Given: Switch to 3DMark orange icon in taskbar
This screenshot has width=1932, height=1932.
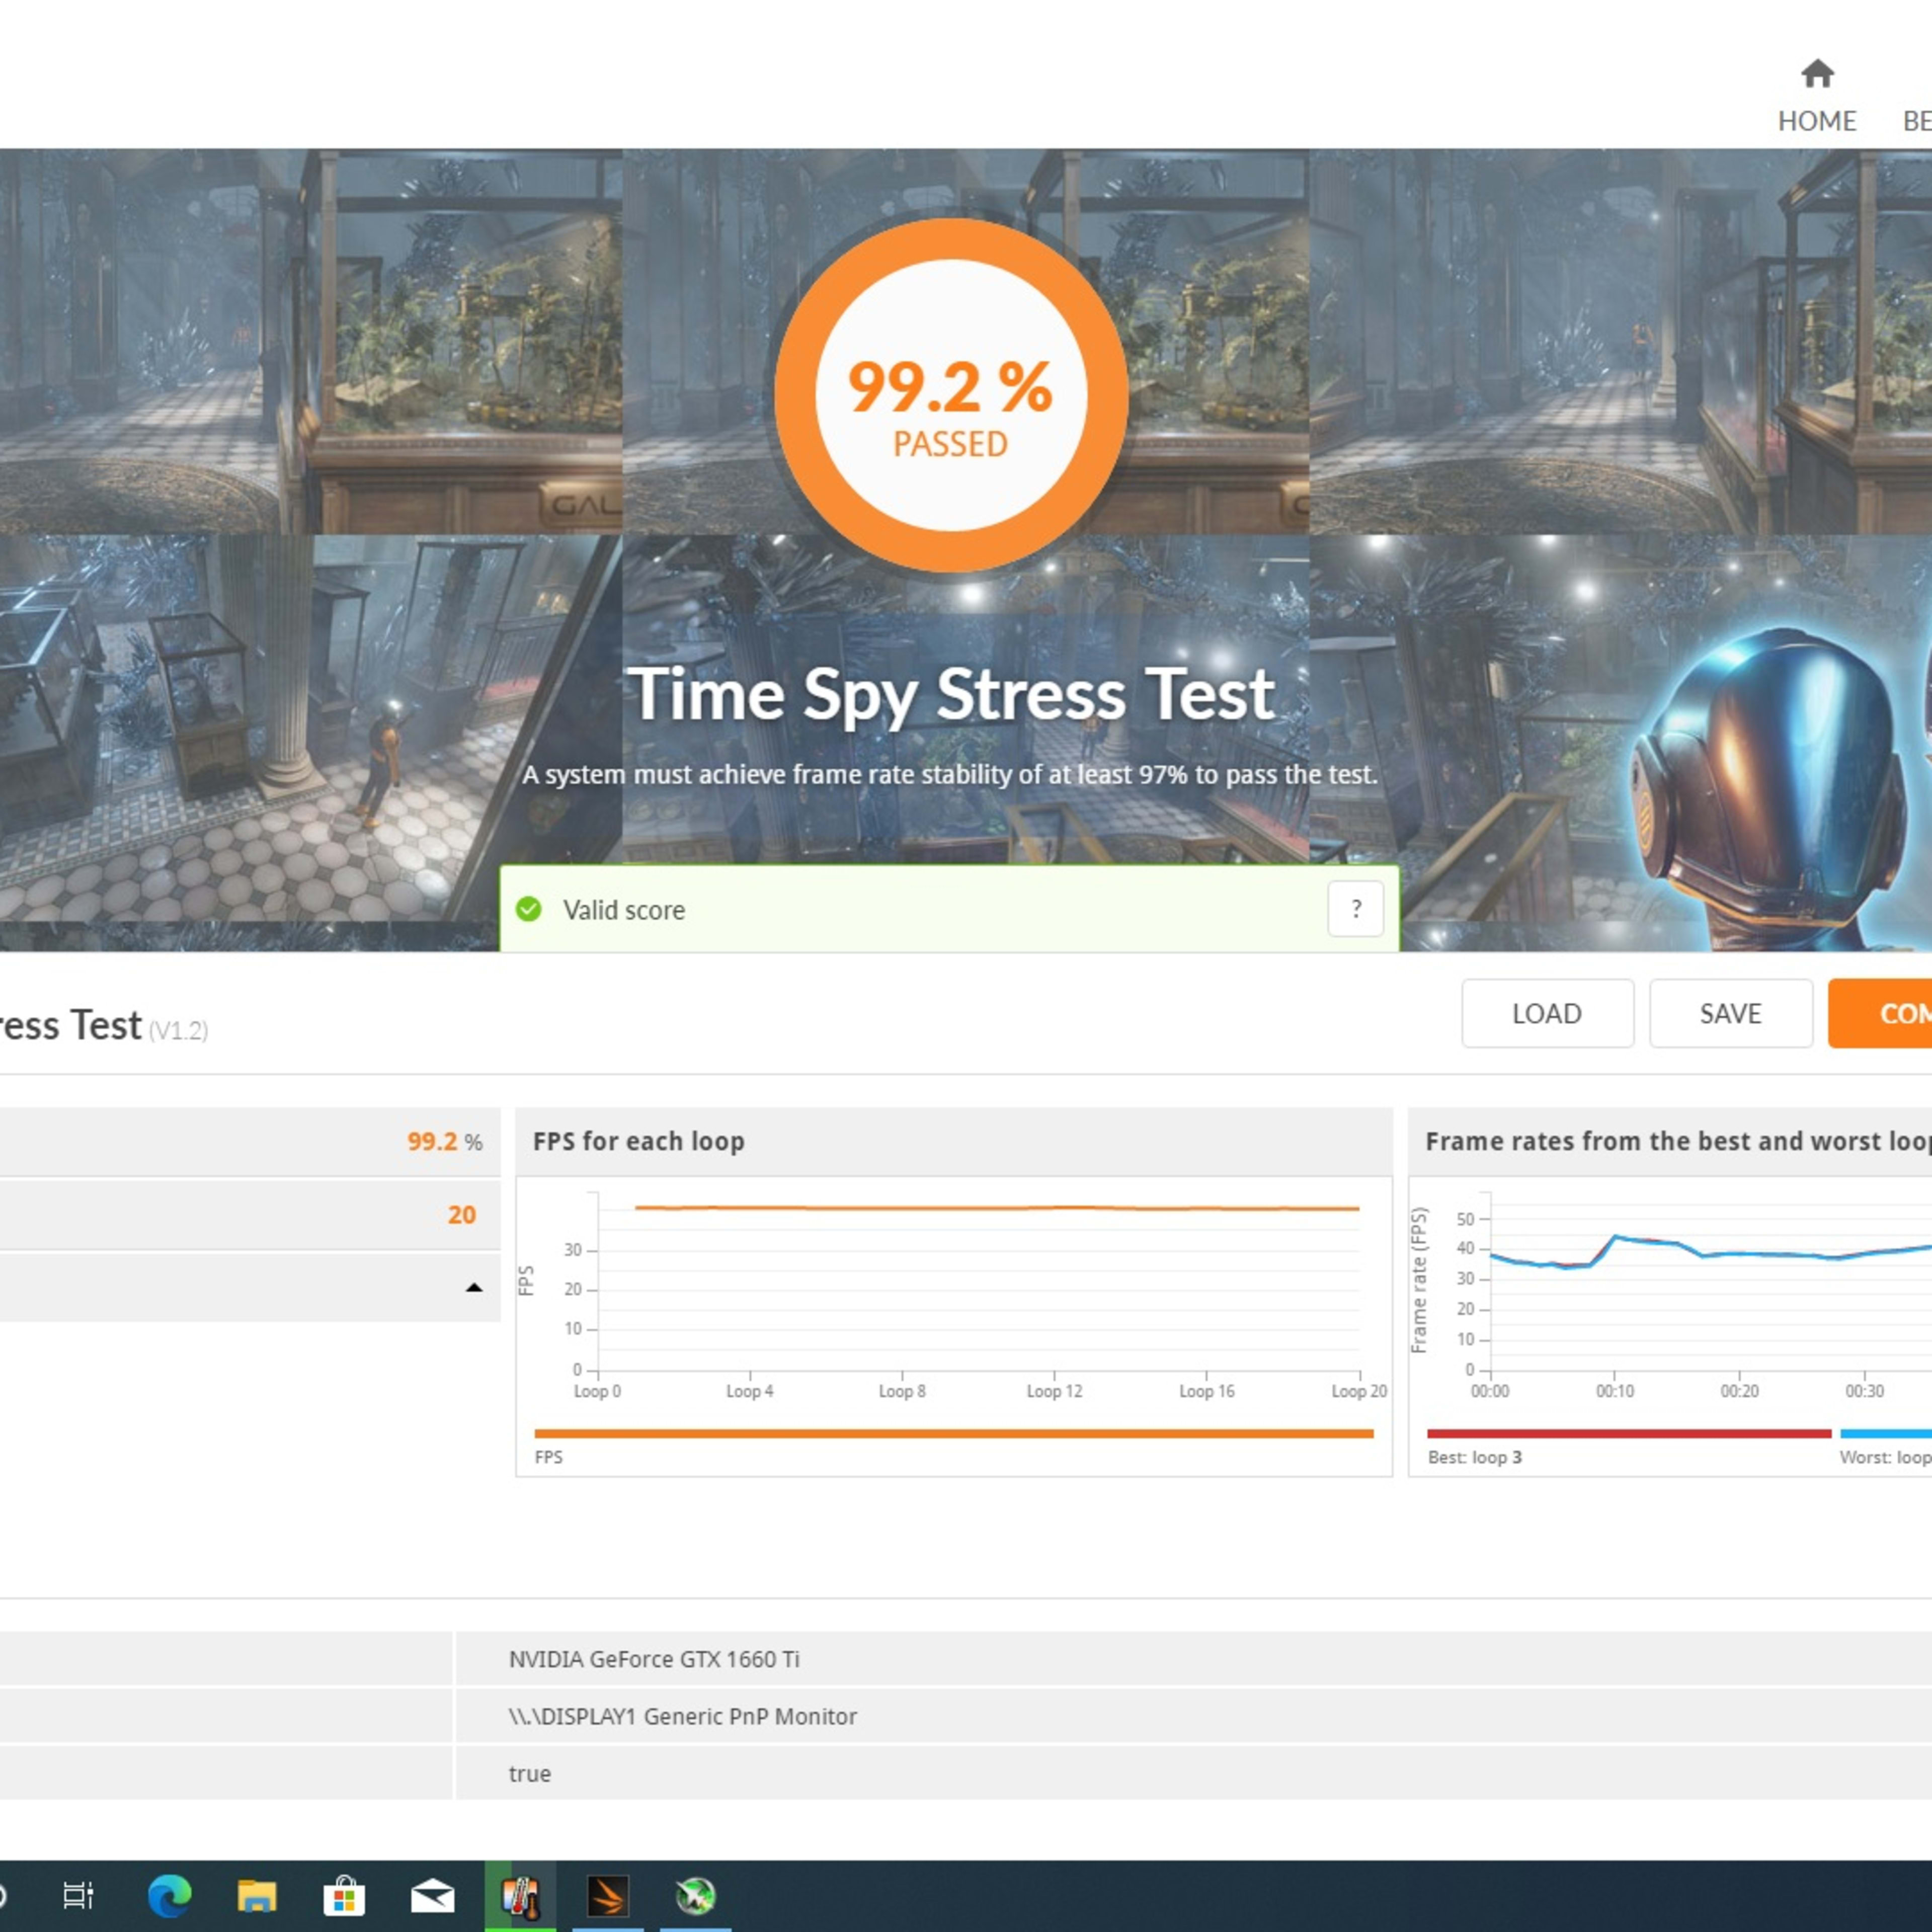Looking at the screenshot, I should click(x=608, y=1895).
